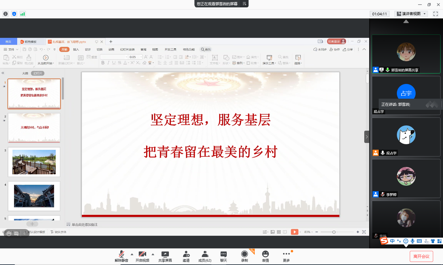Image resolution: width=443 pixels, height=265 pixels.
Task: Select 李梦婷 participant tile
Action: pos(406,179)
